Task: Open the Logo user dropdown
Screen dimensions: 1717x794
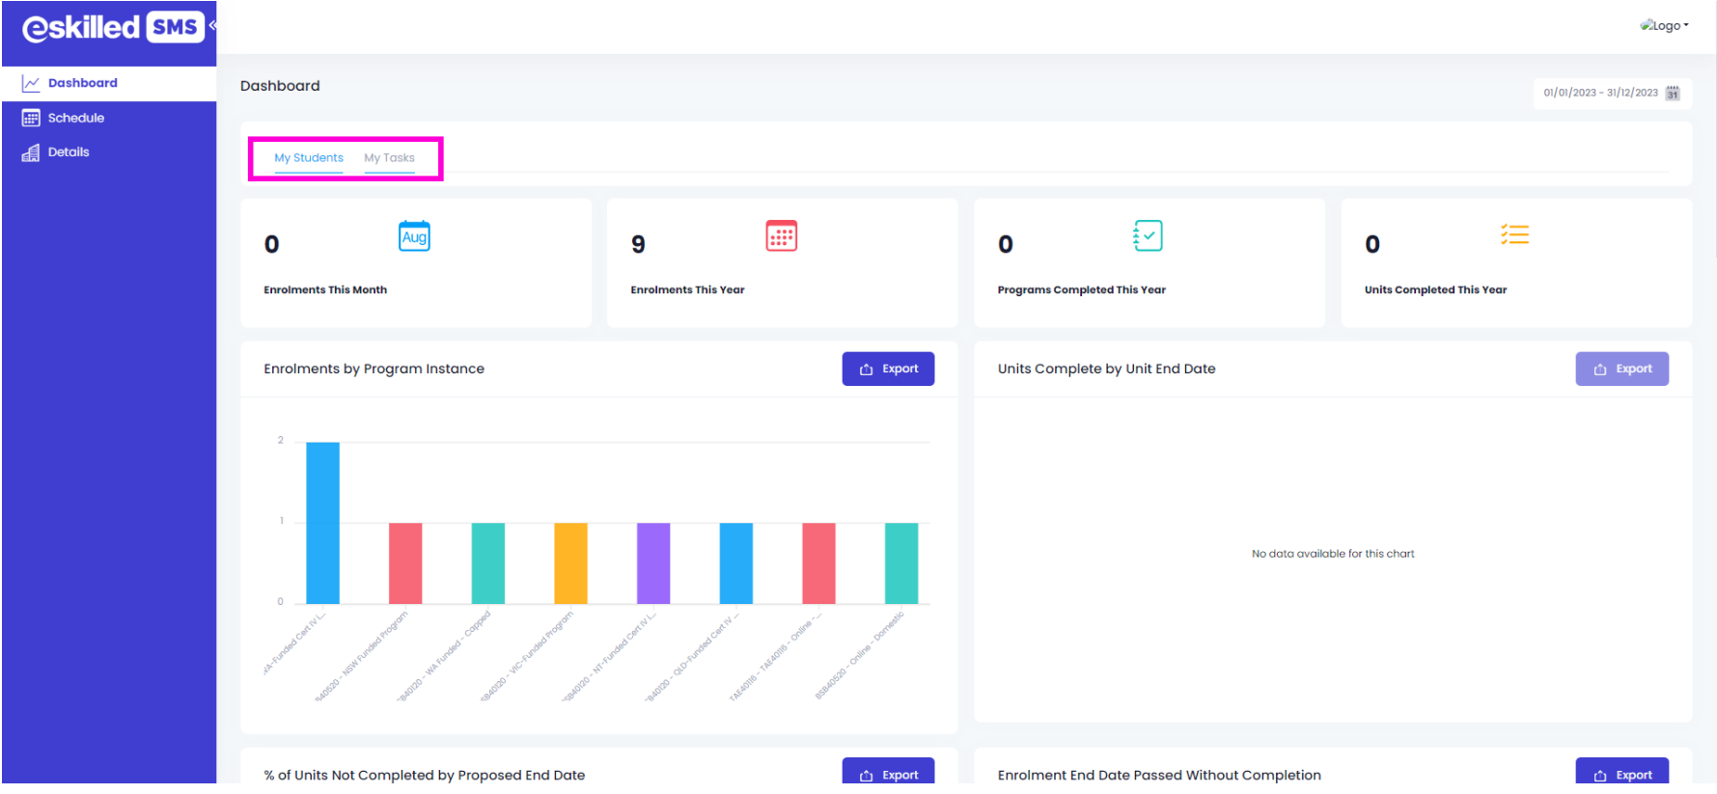Action: pyautogui.click(x=1664, y=26)
